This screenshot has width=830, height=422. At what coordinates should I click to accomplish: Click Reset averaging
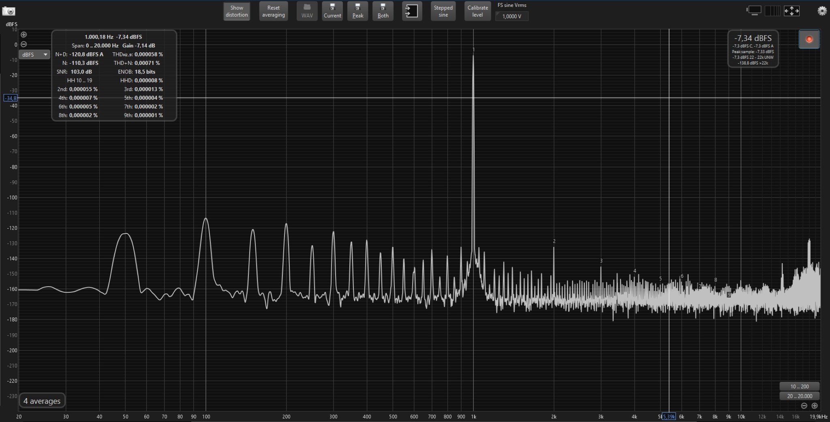[x=274, y=11]
